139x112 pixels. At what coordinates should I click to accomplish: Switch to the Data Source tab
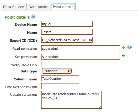coord(14,7)
